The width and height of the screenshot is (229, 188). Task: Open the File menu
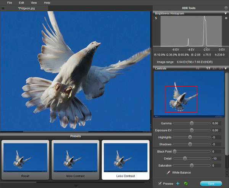click(9, 3)
